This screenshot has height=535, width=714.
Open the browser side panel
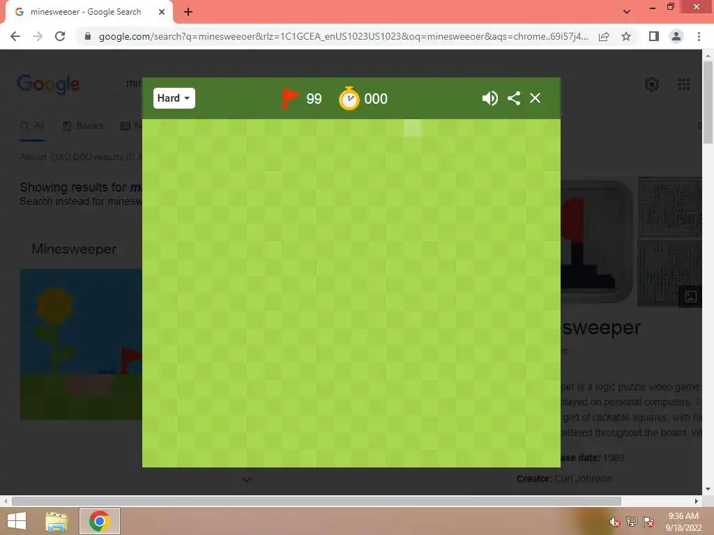(x=654, y=36)
